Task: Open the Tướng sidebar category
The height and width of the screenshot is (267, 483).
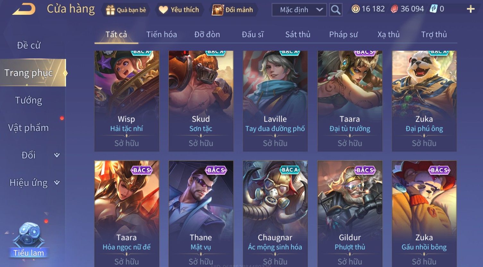Action: (x=29, y=100)
